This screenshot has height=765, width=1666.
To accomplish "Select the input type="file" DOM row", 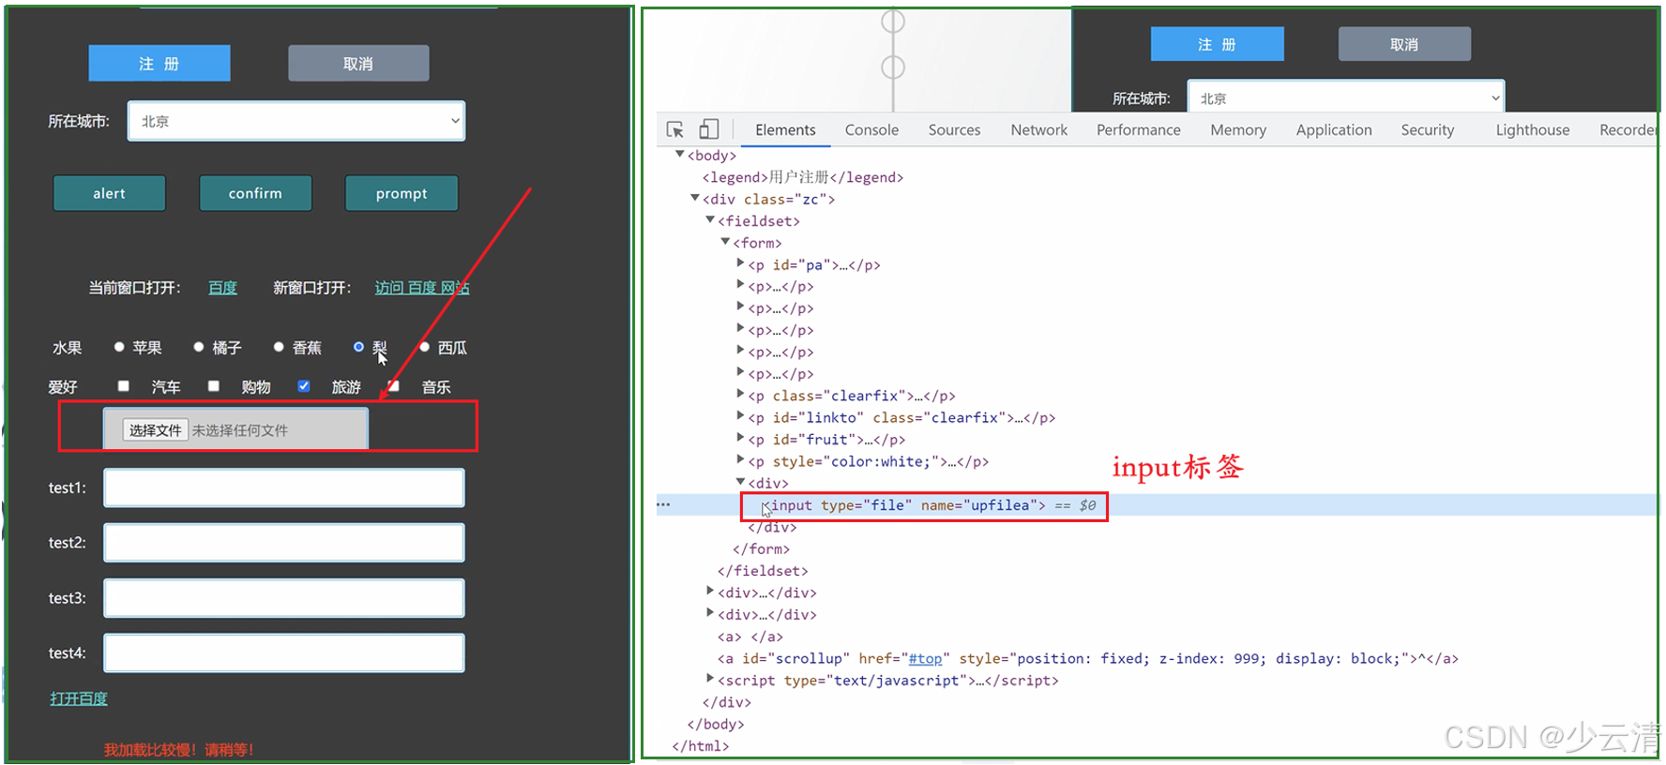I will tap(1156, 504).
